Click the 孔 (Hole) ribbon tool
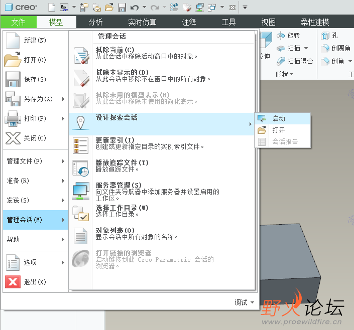The height and width of the screenshot is (330, 354). [329, 36]
